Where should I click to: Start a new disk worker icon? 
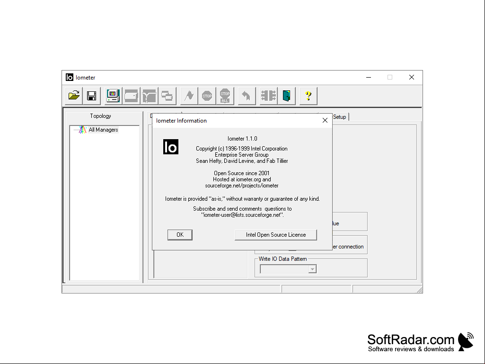tap(131, 96)
